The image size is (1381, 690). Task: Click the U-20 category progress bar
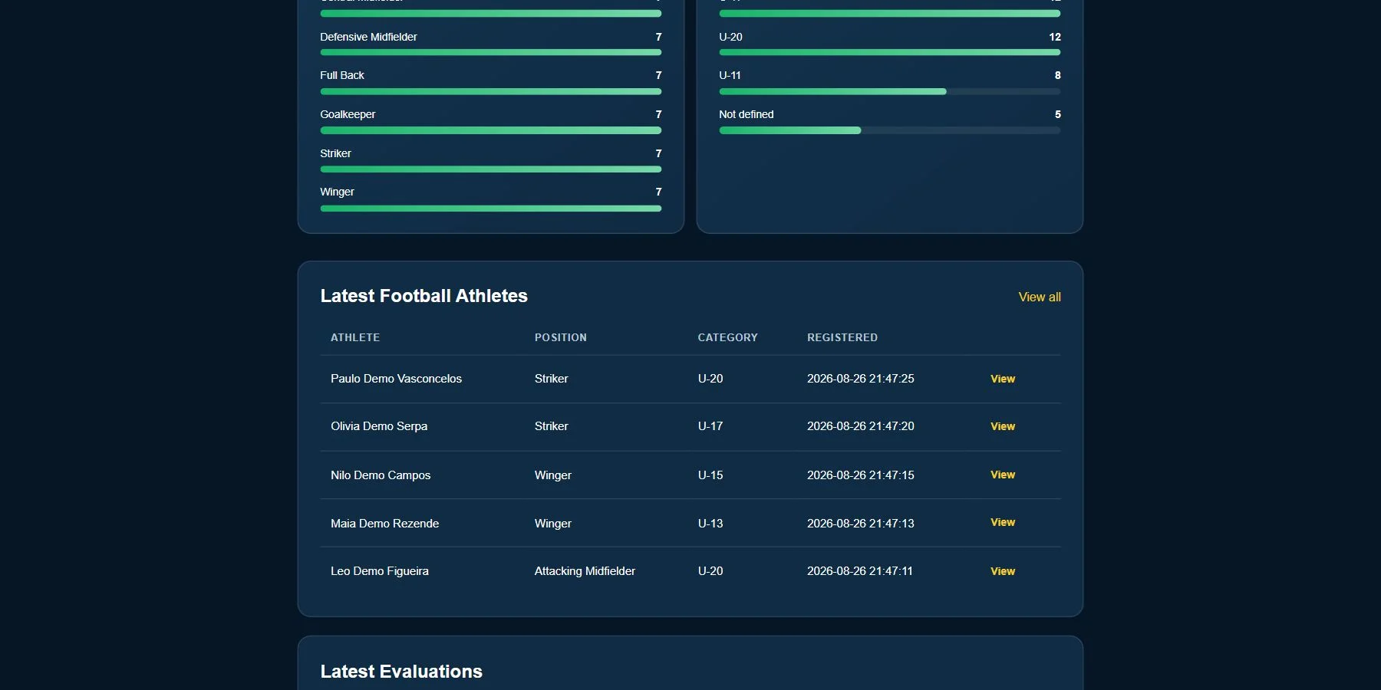pos(890,52)
